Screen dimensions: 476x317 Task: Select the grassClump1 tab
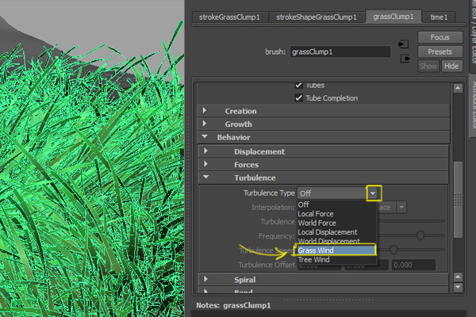click(x=393, y=17)
